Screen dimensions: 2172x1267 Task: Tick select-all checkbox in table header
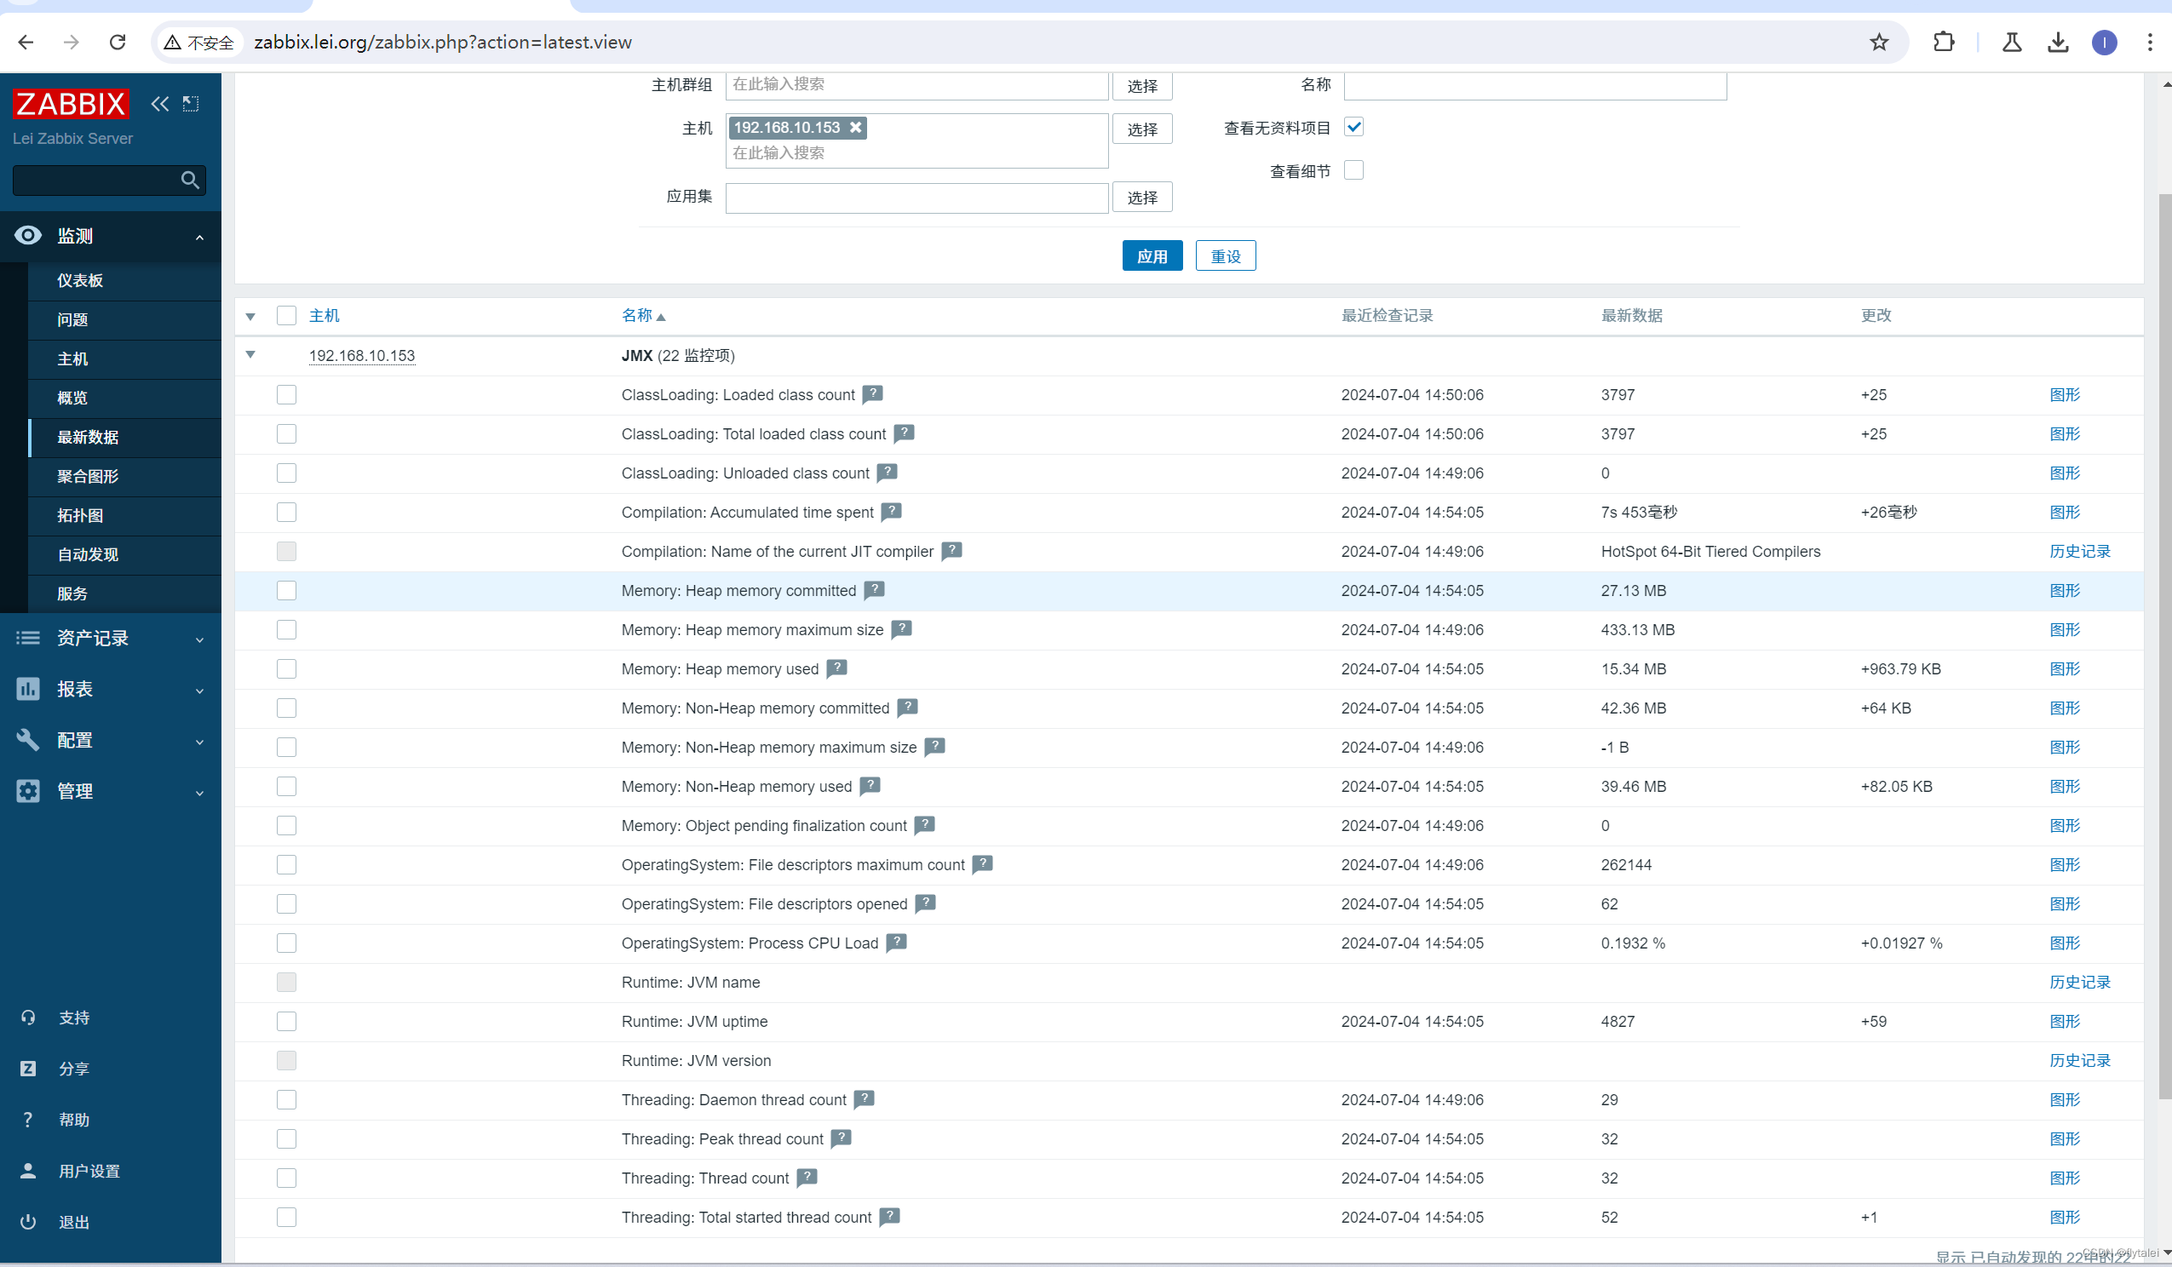click(x=286, y=315)
